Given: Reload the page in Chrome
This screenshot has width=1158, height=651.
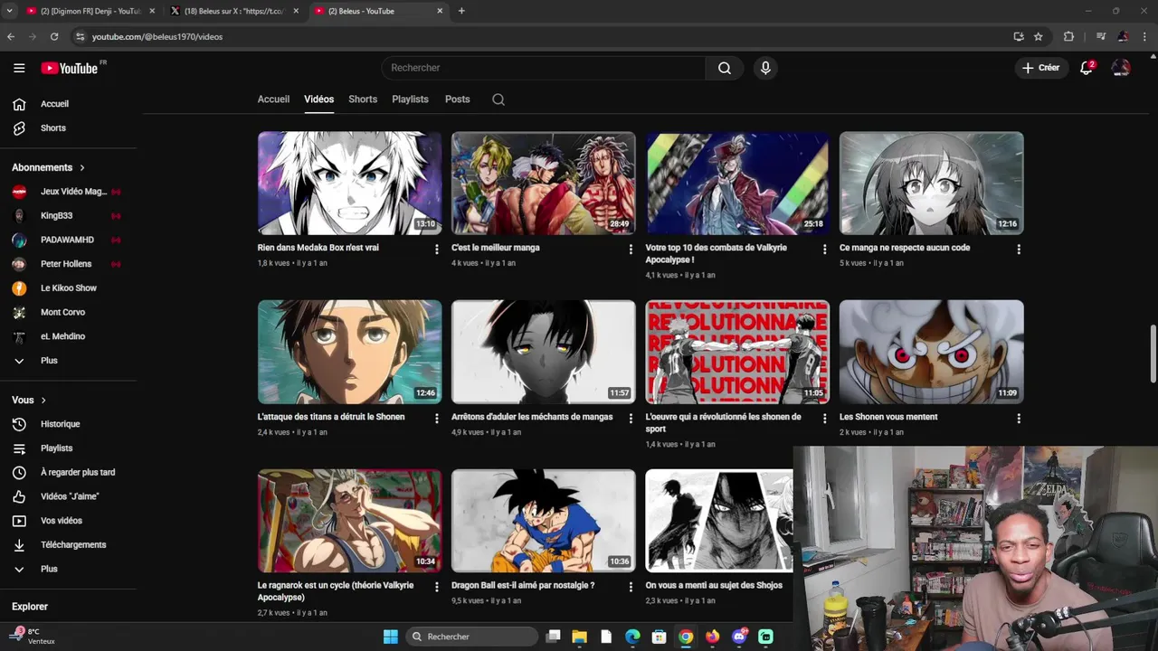Looking at the screenshot, I should [x=54, y=37].
